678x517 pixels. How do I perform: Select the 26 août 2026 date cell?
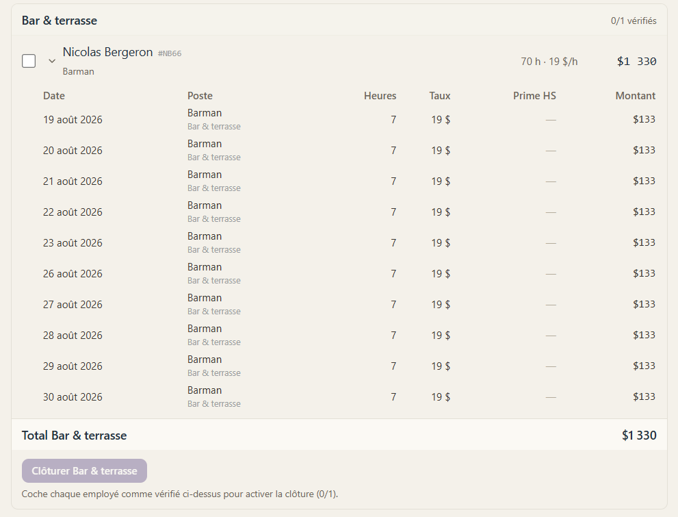(x=73, y=274)
